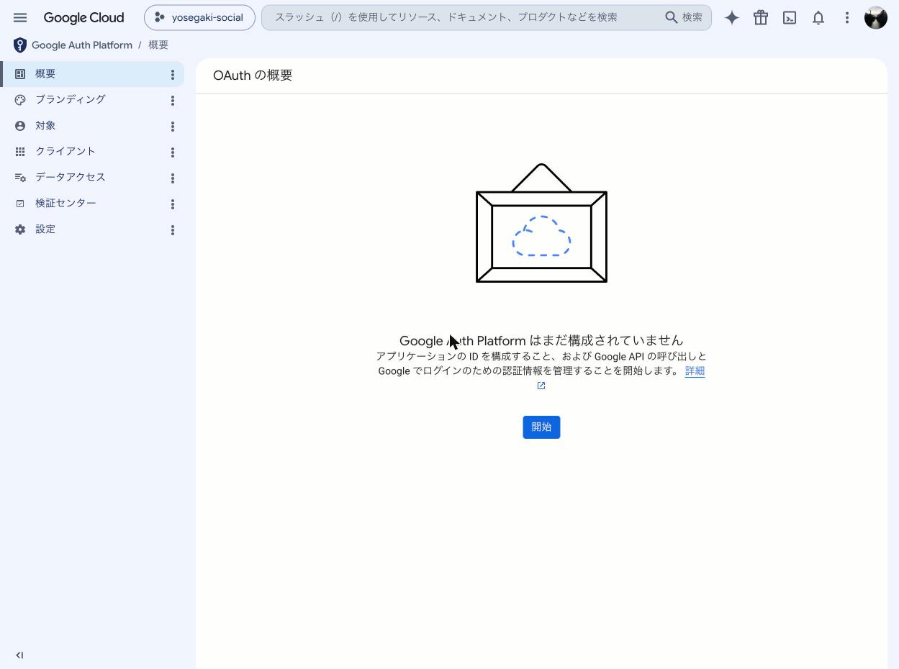Screen dimensions: 899x669
Task: Click the クライアント grid icon
Action: [20, 152]
